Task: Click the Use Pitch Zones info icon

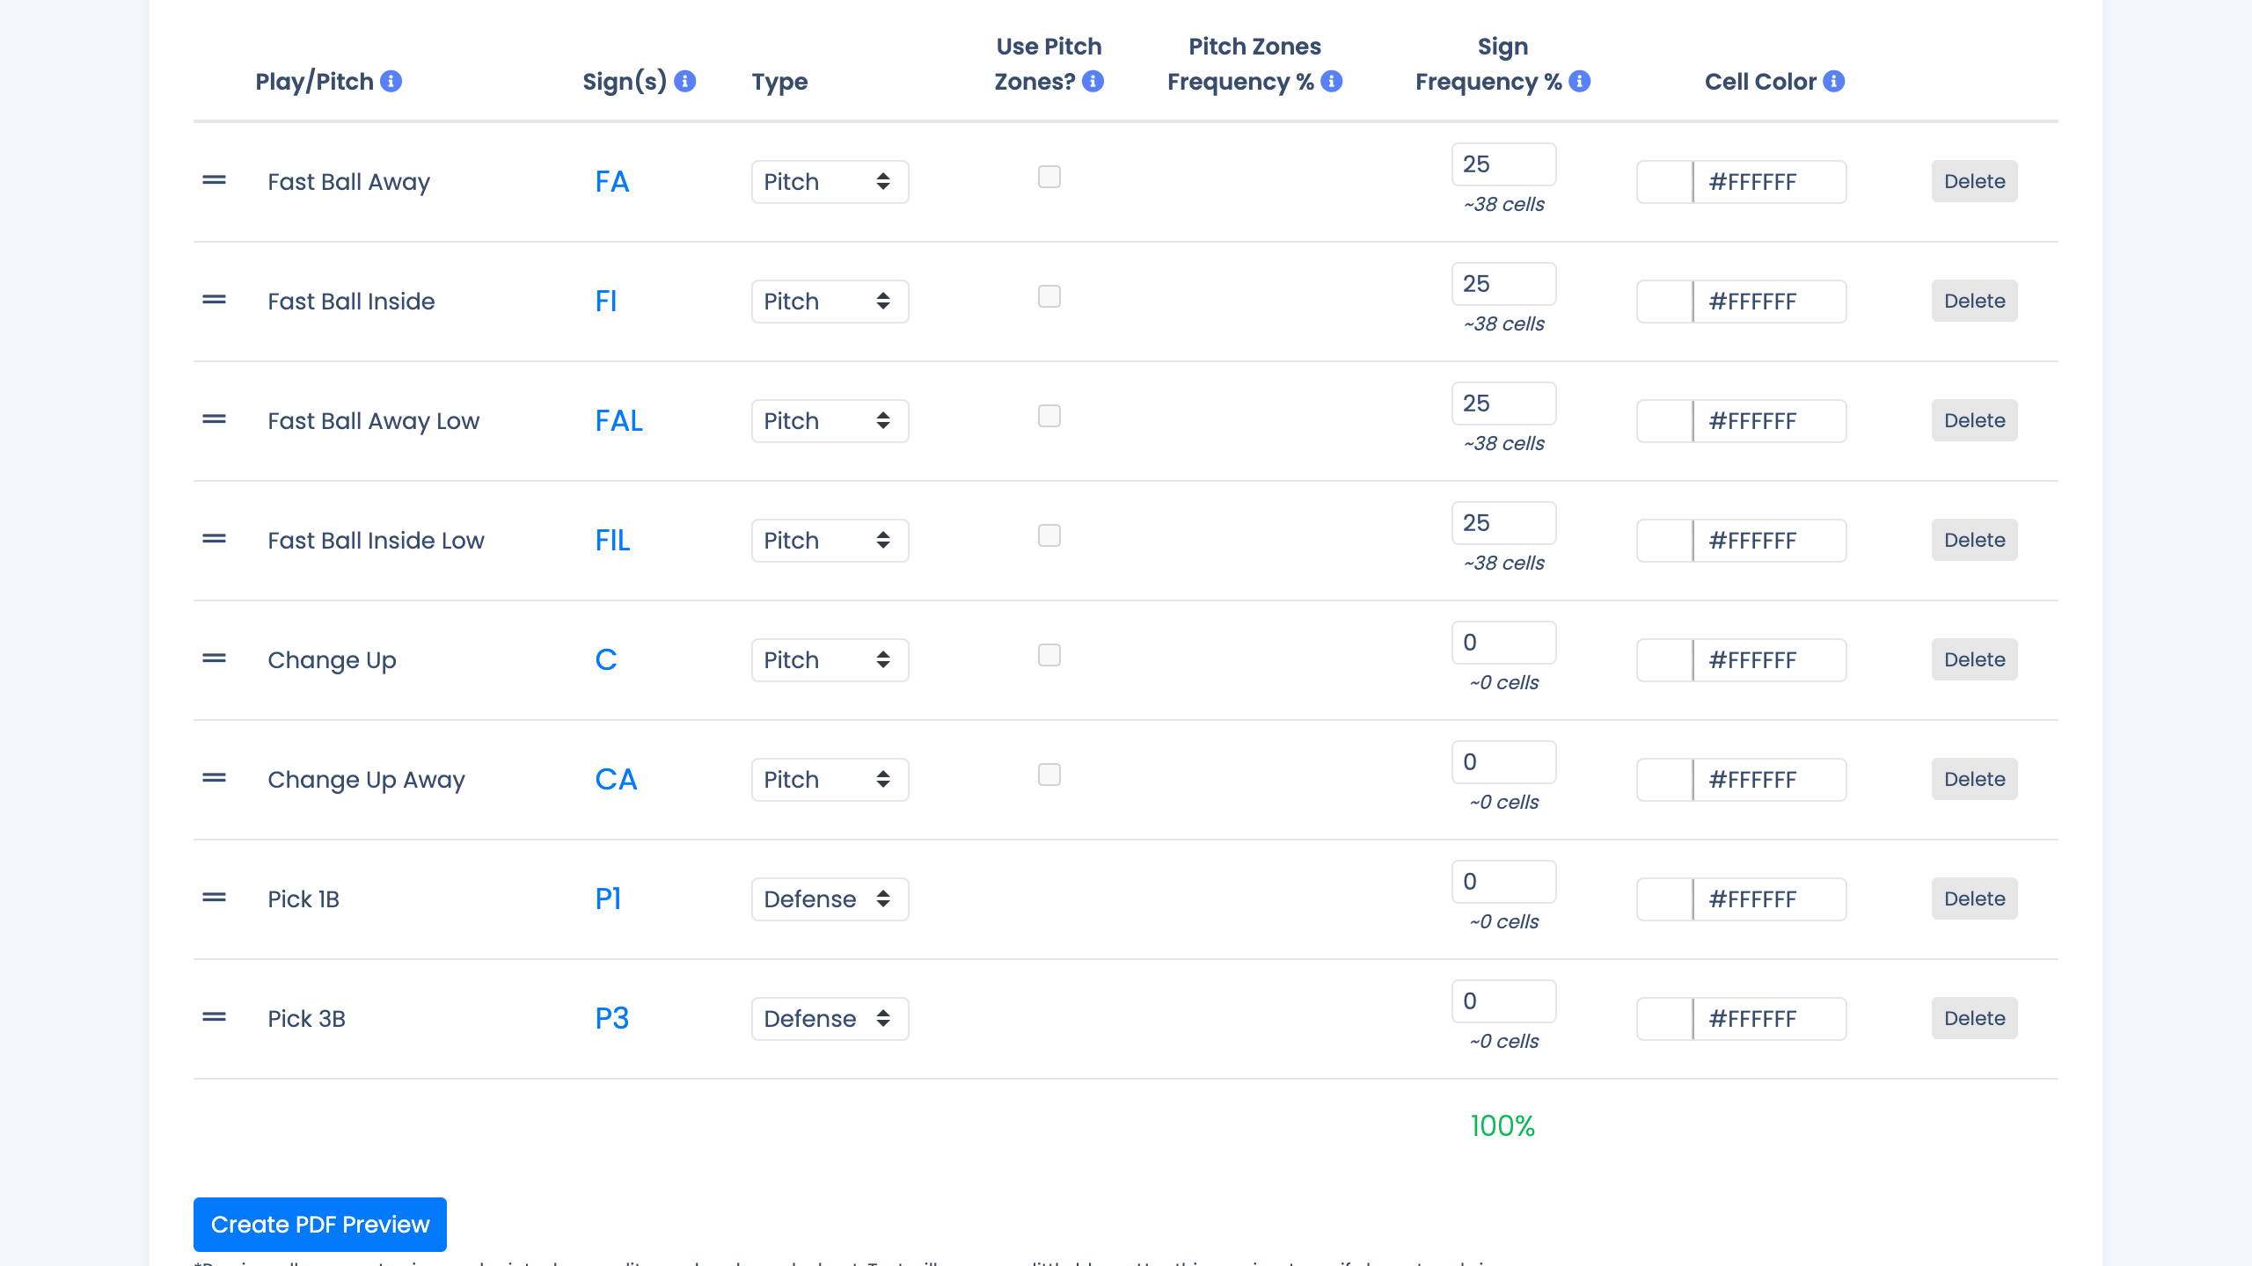Action: (1093, 82)
